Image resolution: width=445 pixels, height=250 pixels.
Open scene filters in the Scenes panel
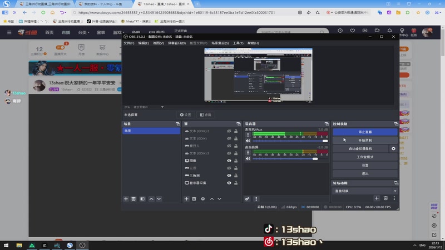(142, 199)
